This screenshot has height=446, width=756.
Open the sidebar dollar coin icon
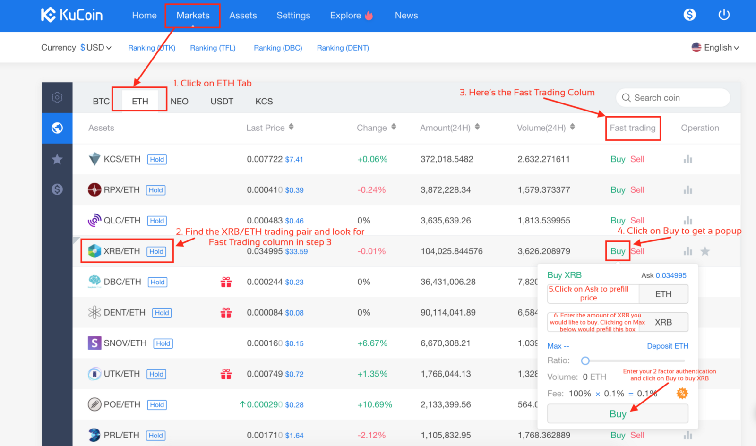[57, 189]
